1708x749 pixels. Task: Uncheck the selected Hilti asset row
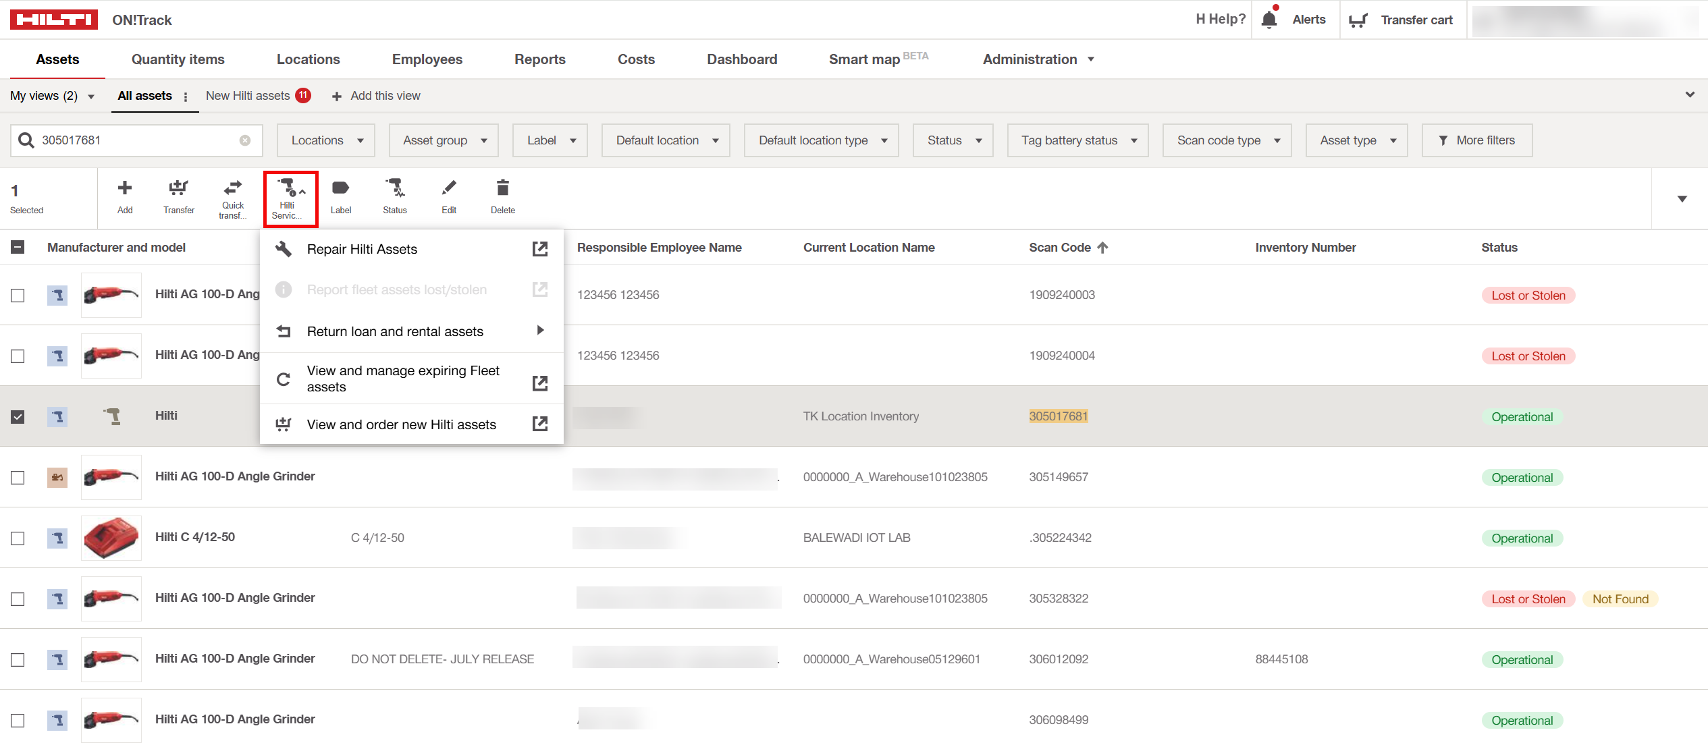tap(18, 417)
